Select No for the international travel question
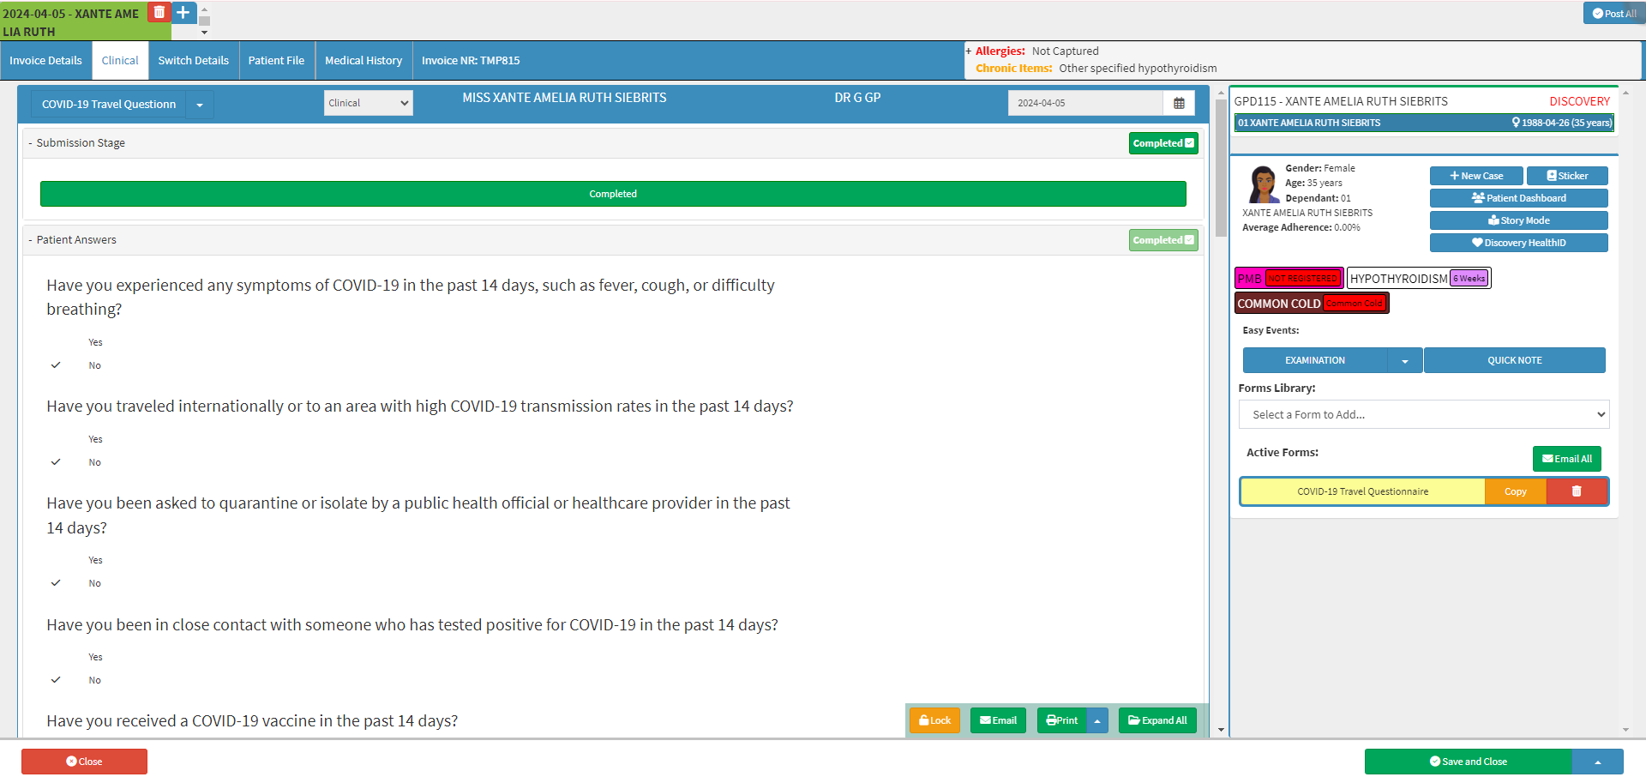The height and width of the screenshot is (783, 1646). tap(94, 462)
